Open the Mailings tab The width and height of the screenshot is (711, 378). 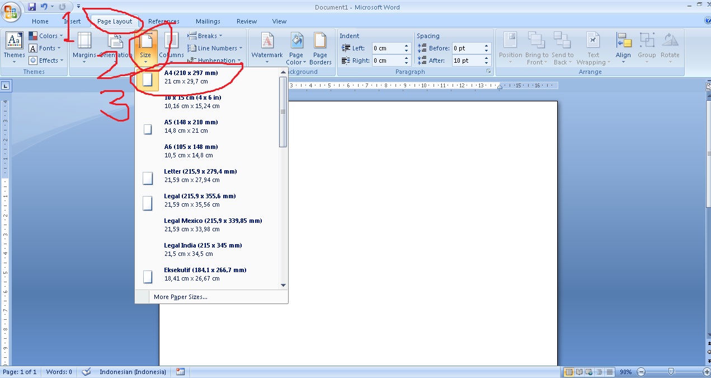208,21
